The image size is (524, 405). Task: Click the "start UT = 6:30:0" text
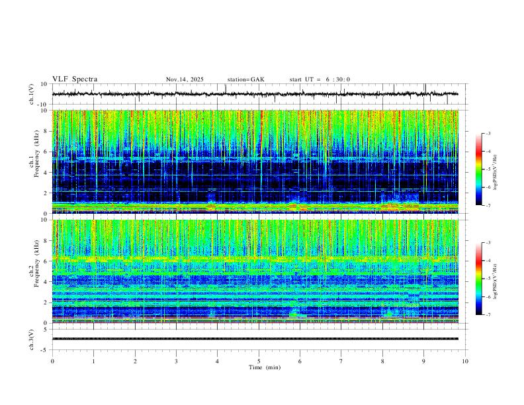[x=320, y=79]
